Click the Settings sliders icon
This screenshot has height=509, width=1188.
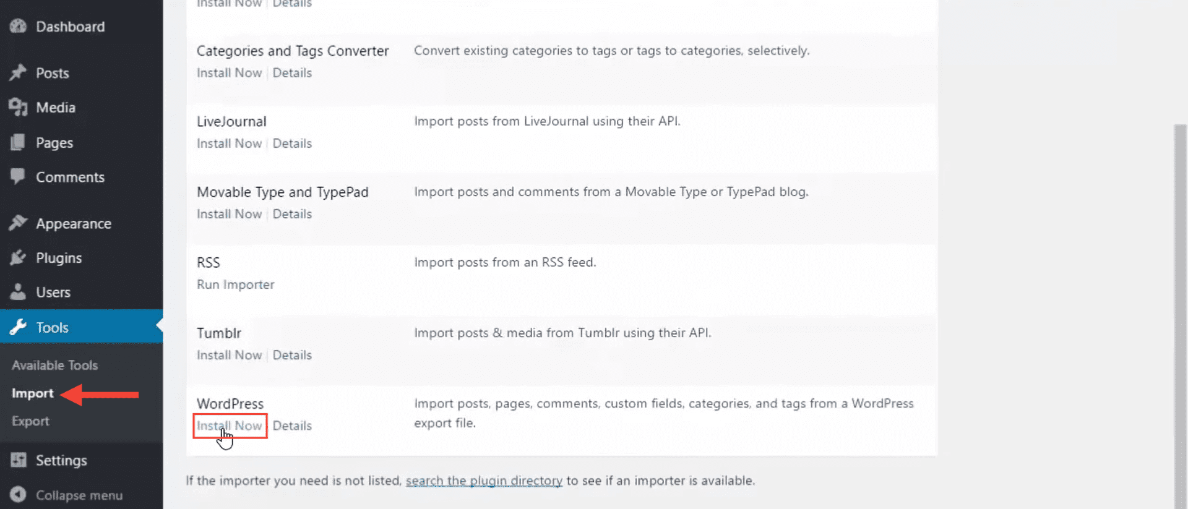click(x=19, y=460)
